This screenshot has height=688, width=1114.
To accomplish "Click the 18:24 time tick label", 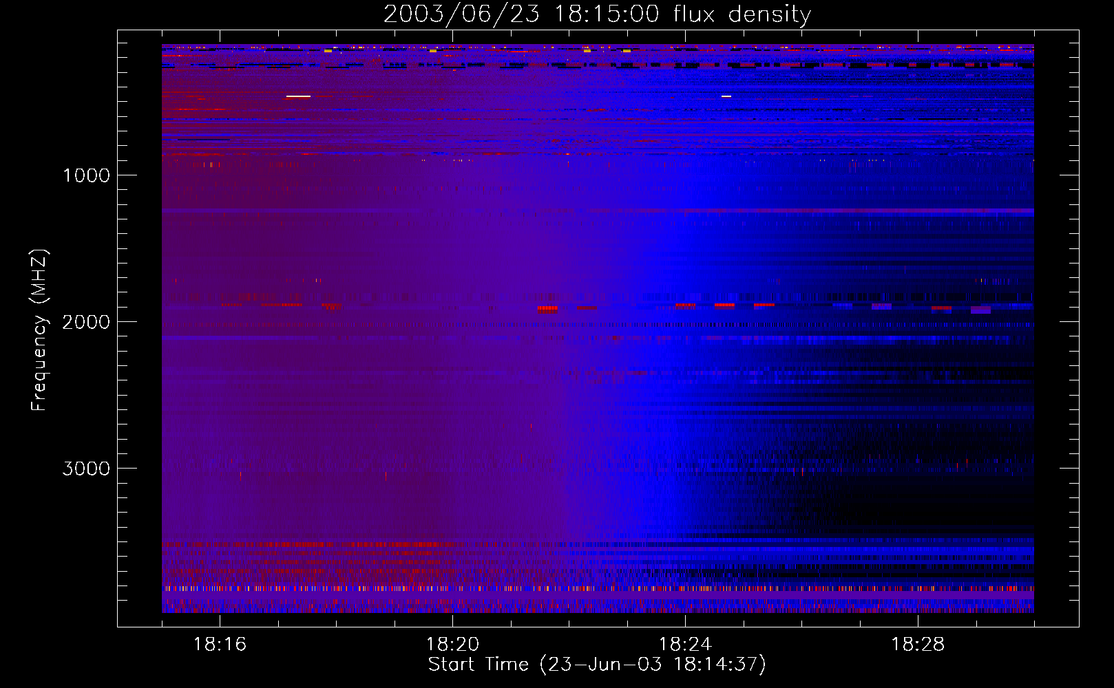I will (685, 645).
